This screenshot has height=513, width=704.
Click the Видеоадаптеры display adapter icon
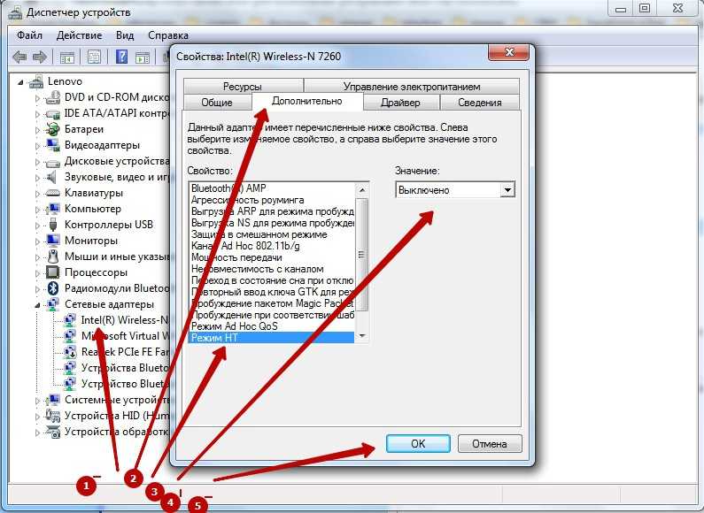pos(53,145)
